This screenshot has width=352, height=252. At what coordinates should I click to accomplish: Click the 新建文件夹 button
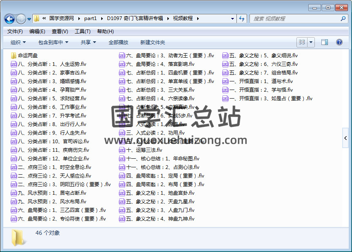pyautogui.click(x=153, y=42)
